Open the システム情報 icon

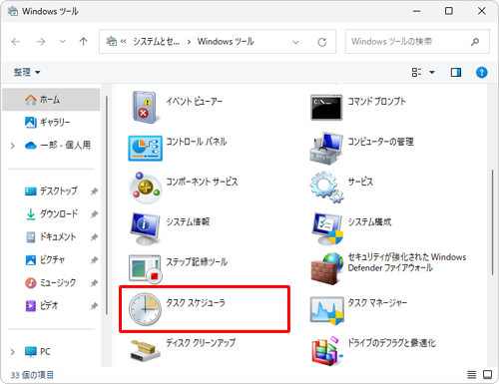[145, 228]
